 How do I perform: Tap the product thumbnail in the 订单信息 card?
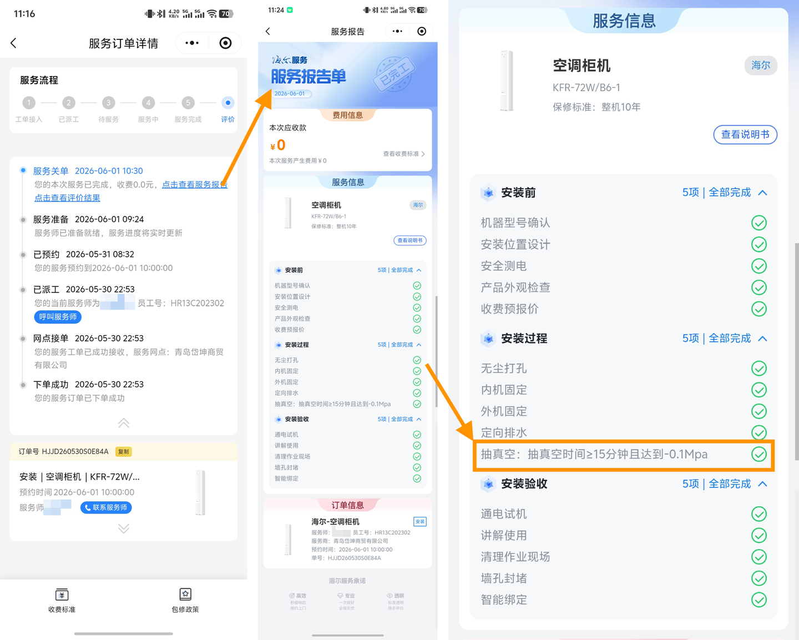tap(288, 540)
